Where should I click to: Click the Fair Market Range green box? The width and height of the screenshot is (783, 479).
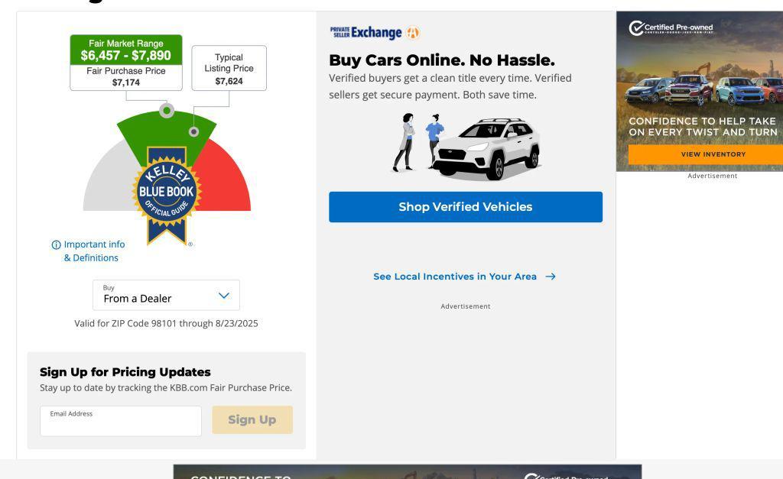click(126, 50)
